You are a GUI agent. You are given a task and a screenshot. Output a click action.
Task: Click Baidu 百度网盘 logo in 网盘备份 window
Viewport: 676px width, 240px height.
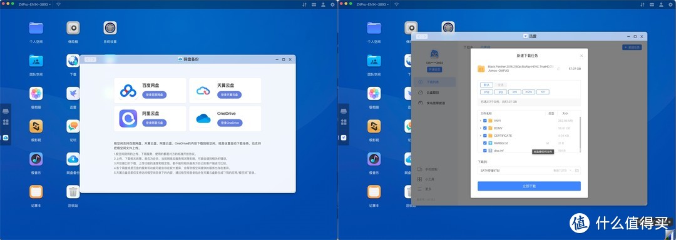[x=128, y=91]
